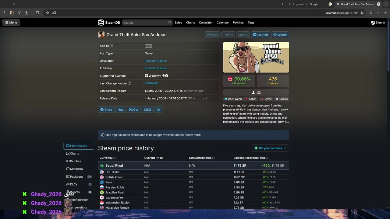Screen dimensions: 390x219
Task: Click the browser extensions puzzle icon
Action: pos(37,13)
